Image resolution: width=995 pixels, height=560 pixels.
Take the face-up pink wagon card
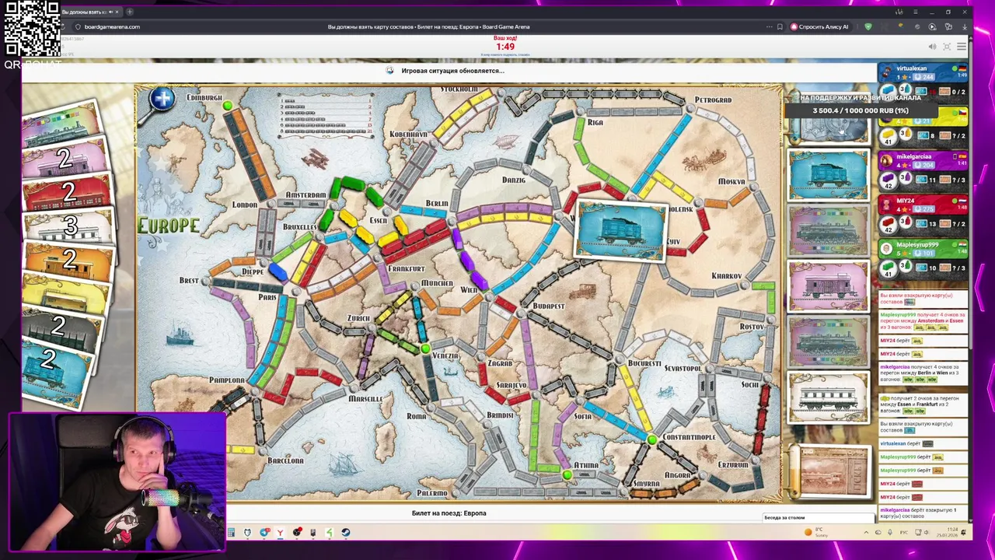[x=828, y=285]
